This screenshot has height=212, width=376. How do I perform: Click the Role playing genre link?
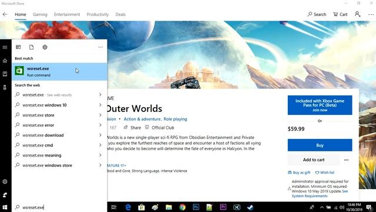(x=175, y=119)
